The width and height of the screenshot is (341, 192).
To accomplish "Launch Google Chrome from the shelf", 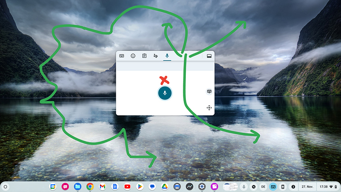I will pos(90,187).
